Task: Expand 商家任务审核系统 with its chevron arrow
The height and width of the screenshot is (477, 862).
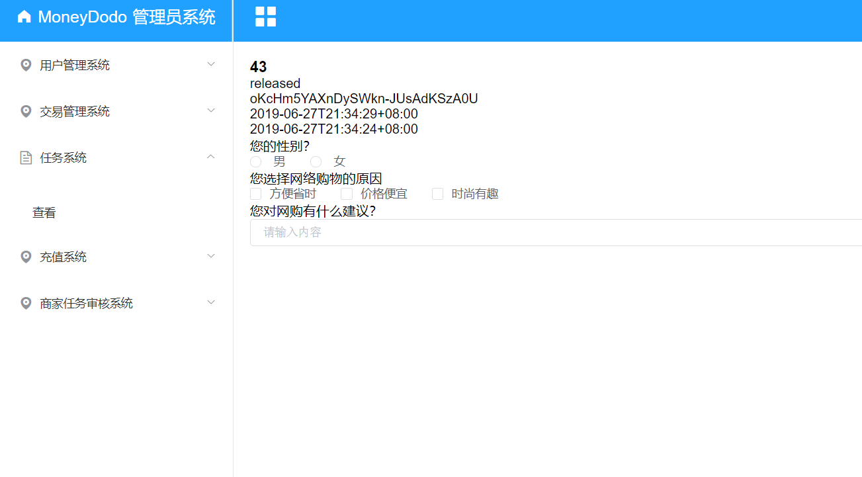Action: click(211, 302)
